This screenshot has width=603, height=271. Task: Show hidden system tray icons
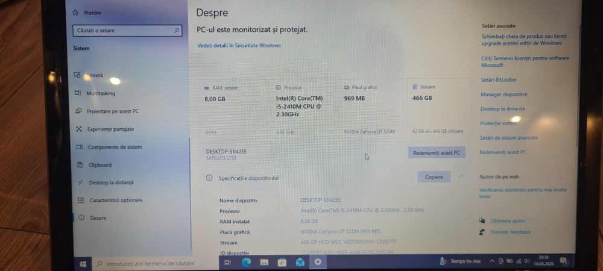click(x=492, y=261)
